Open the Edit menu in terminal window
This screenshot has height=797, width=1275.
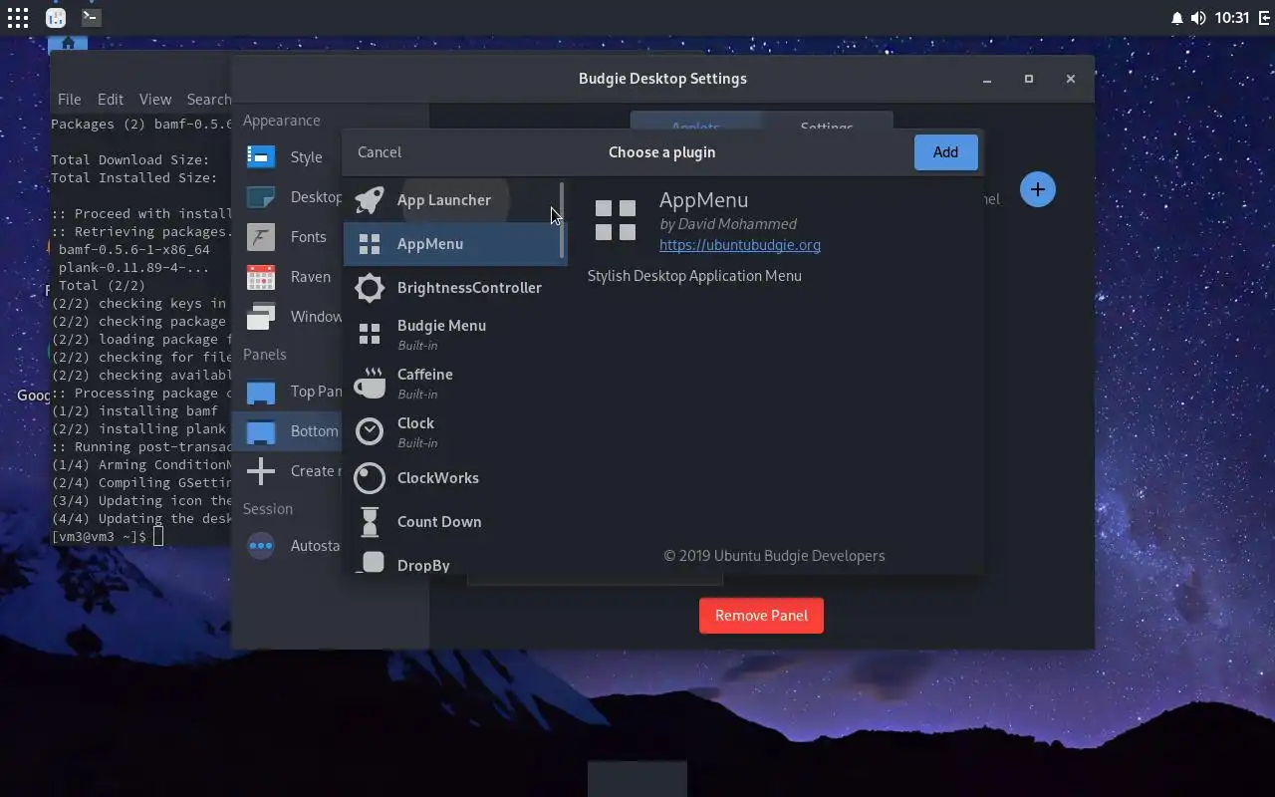tap(111, 100)
